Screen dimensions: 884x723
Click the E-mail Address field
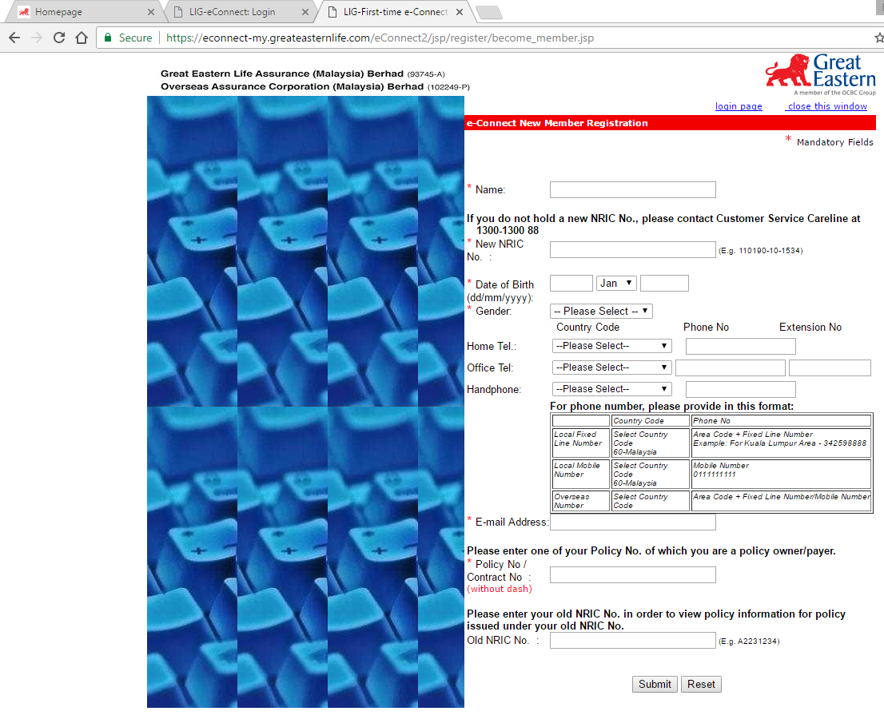pos(632,522)
